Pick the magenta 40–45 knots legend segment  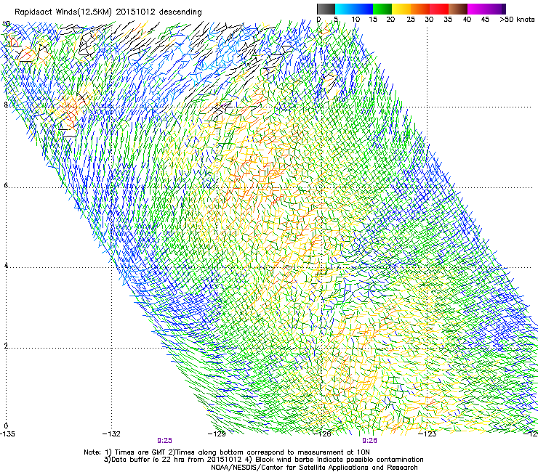477,9
